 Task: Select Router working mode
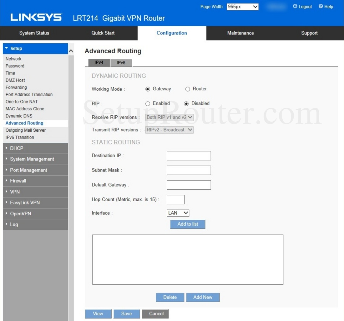188,89
